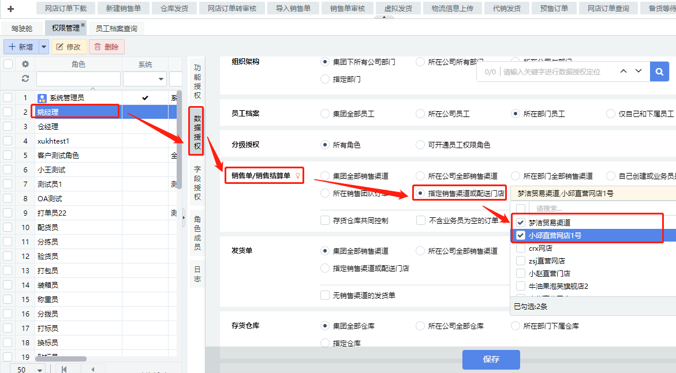Viewport: 676px width, 373px height.
Task: Jump to next match with down chevron
Action: coord(638,71)
